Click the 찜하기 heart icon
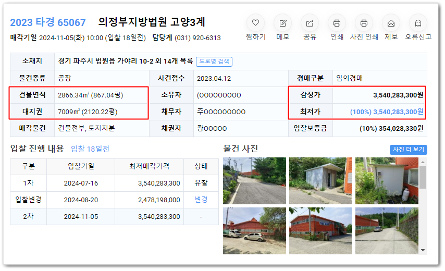 coord(255,23)
